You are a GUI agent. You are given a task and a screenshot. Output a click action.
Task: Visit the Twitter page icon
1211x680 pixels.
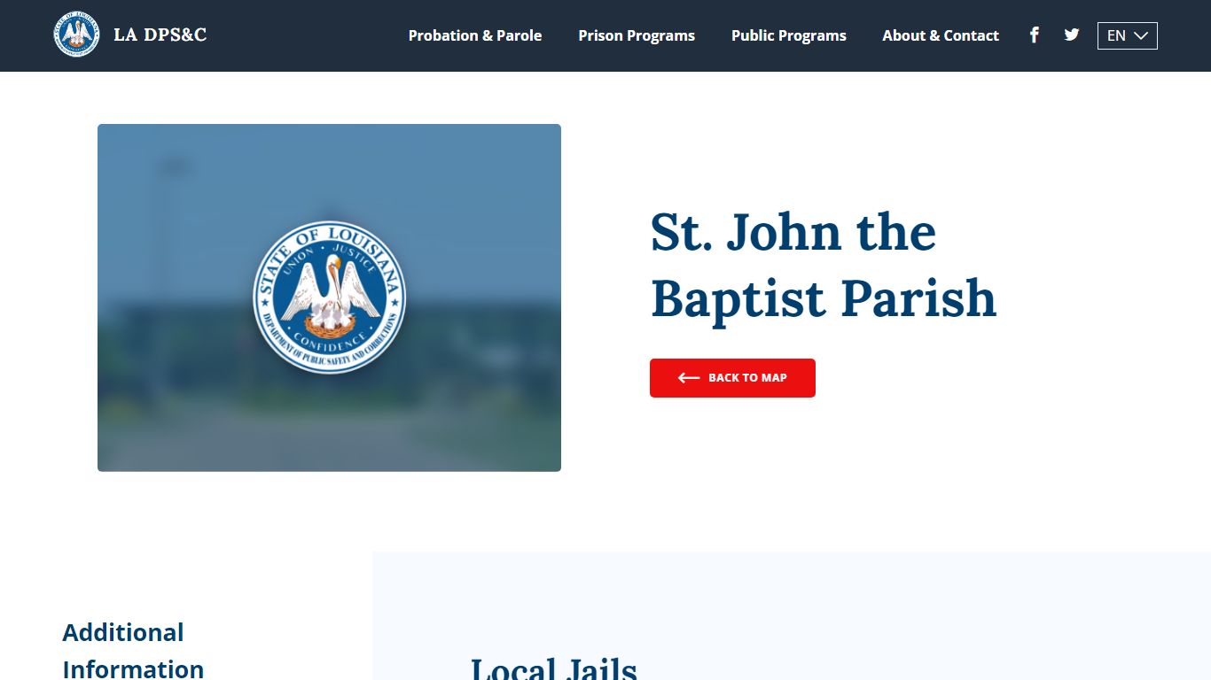click(1072, 35)
